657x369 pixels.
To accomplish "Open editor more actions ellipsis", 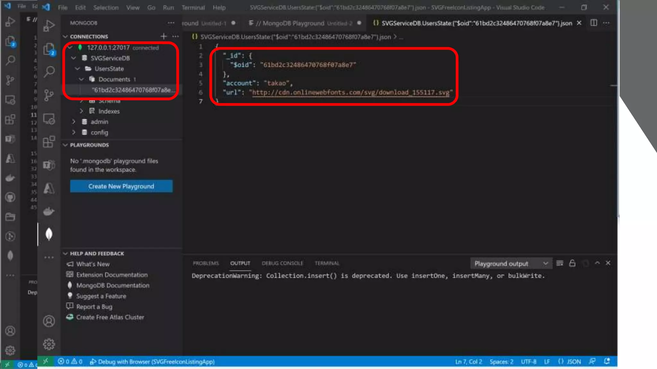I will (x=606, y=23).
